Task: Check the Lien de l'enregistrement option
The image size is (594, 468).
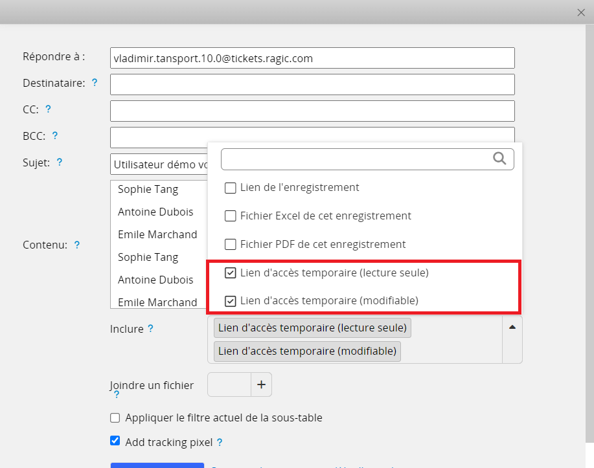Action: tap(230, 188)
